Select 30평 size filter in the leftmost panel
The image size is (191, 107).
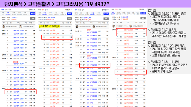[x=14, y=13]
